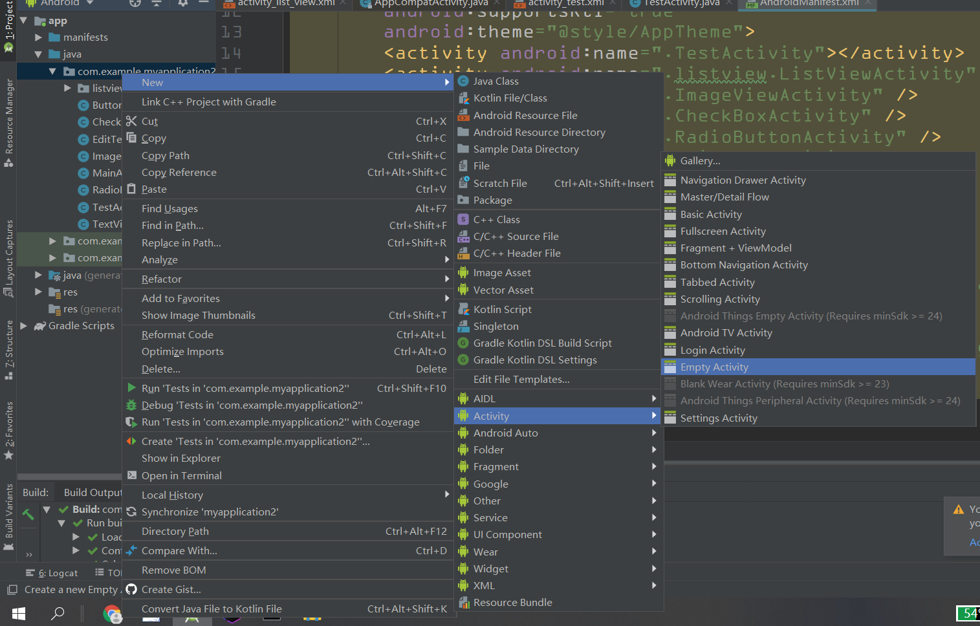Expand the listview package
980x626 pixels.
(68, 88)
